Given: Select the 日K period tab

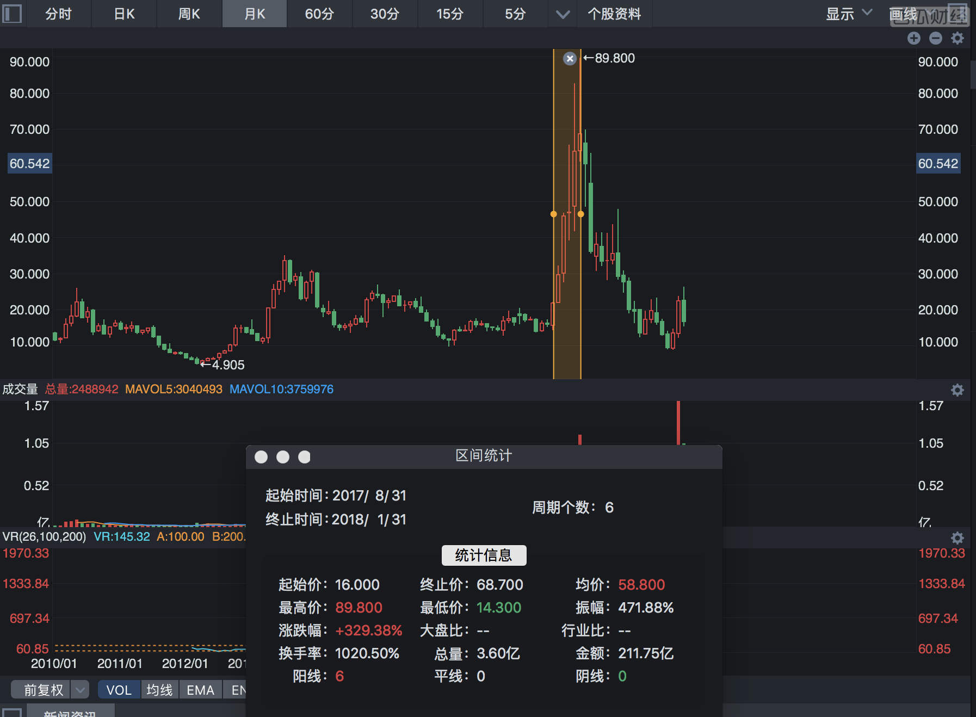Looking at the screenshot, I should (x=124, y=14).
